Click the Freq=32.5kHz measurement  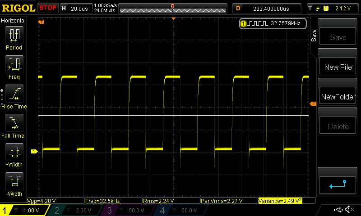pyautogui.click(x=102, y=201)
